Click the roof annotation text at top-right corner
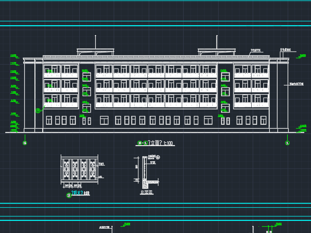This screenshot has width=311, height=233. (285, 50)
